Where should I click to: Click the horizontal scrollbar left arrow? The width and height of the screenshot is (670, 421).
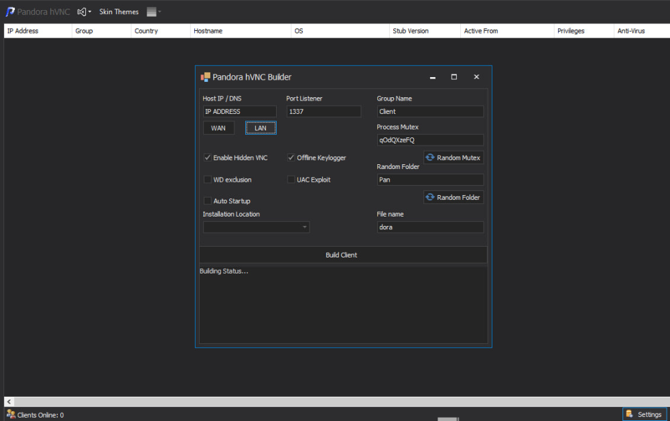tap(9, 402)
